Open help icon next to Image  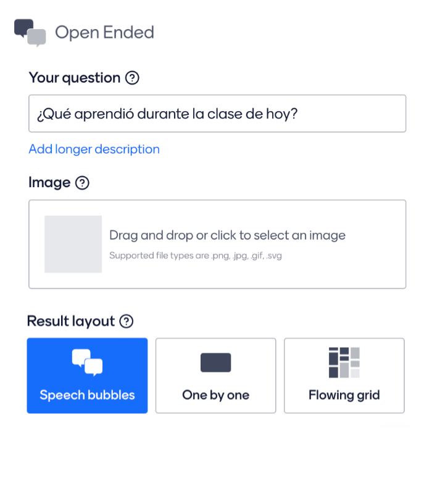pyautogui.click(x=82, y=183)
